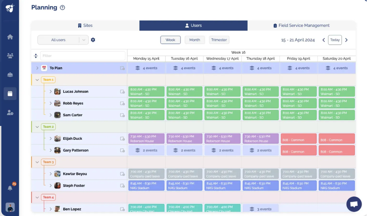Click the add event icon for Gary Patterson
Image resolution: width=367 pixels, height=216 pixels.
click(x=122, y=150)
